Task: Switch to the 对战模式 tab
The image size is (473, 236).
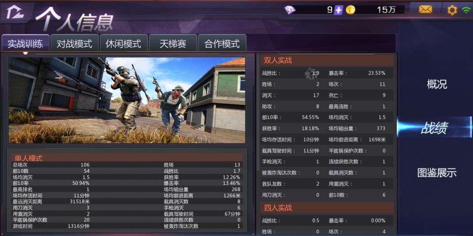Action: coord(74,43)
